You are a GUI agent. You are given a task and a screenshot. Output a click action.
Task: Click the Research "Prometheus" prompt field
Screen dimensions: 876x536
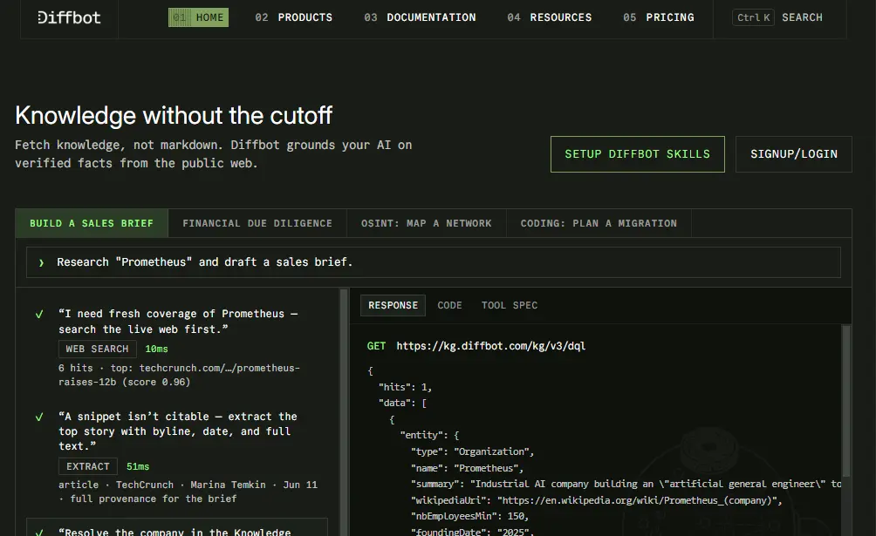coord(433,262)
